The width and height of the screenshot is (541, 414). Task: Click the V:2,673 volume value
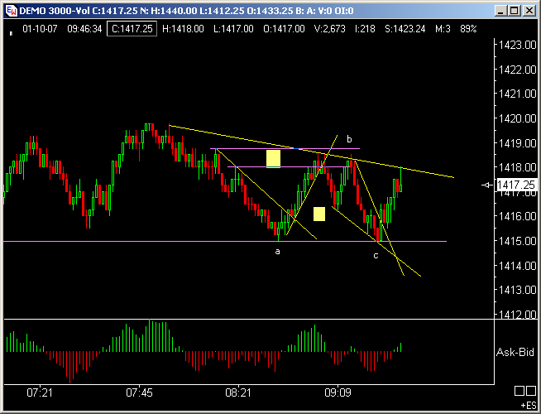[330, 29]
